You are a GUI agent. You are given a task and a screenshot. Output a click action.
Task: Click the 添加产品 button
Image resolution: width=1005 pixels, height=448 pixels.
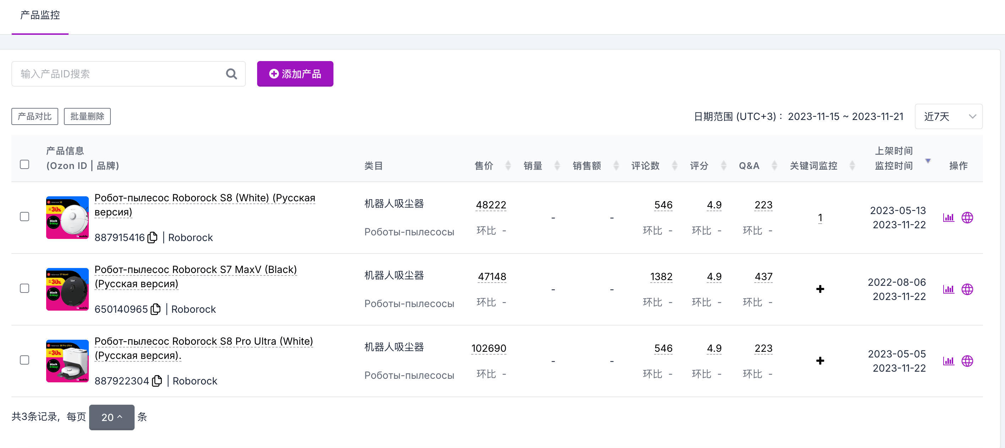(x=295, y=74)
